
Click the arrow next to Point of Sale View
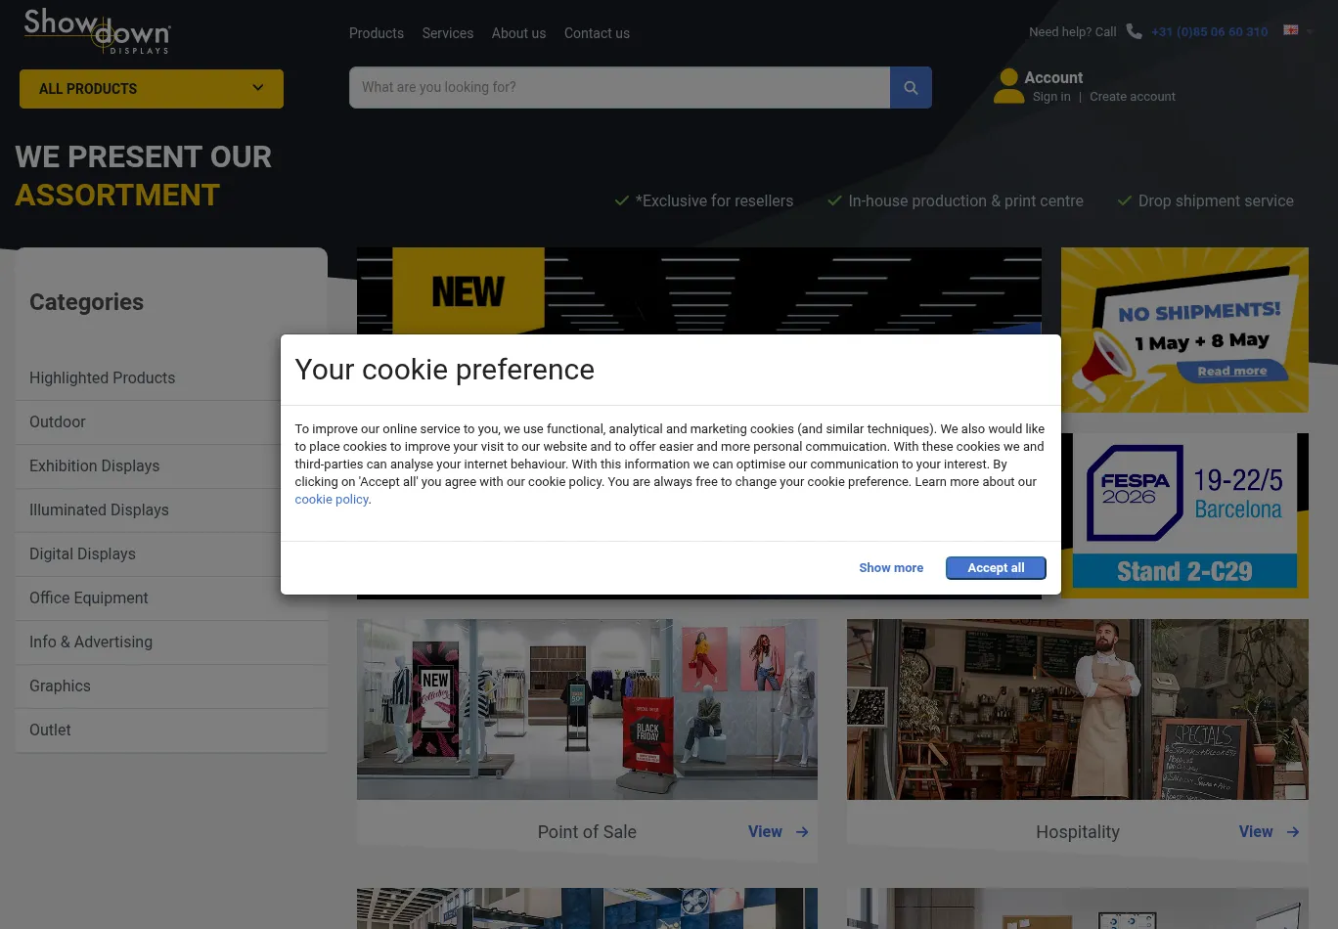coord(802,832)
